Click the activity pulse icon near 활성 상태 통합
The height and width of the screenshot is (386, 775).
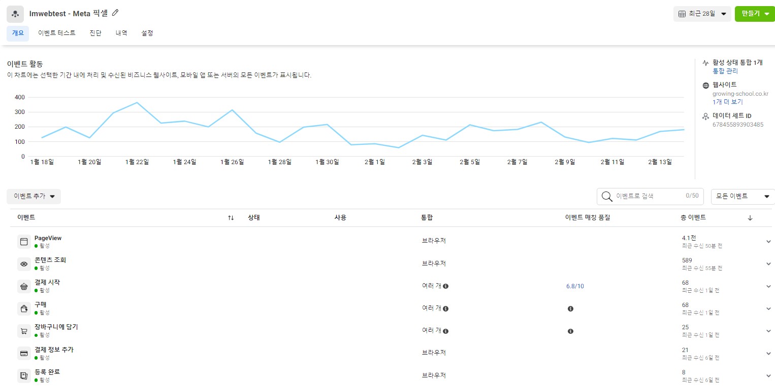tap(705, 63)
